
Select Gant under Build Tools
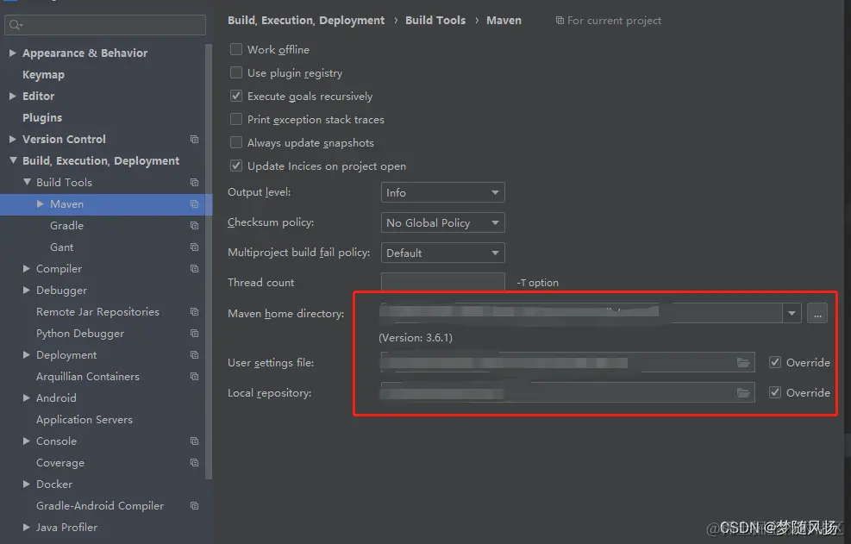point(61,247)
